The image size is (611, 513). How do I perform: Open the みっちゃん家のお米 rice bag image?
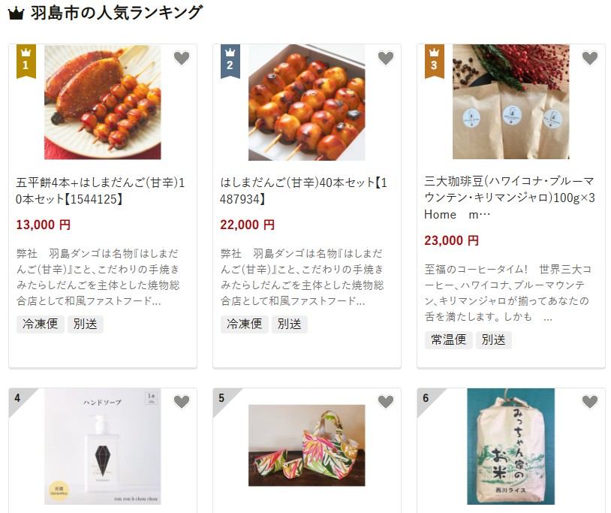tap(511, 446)
